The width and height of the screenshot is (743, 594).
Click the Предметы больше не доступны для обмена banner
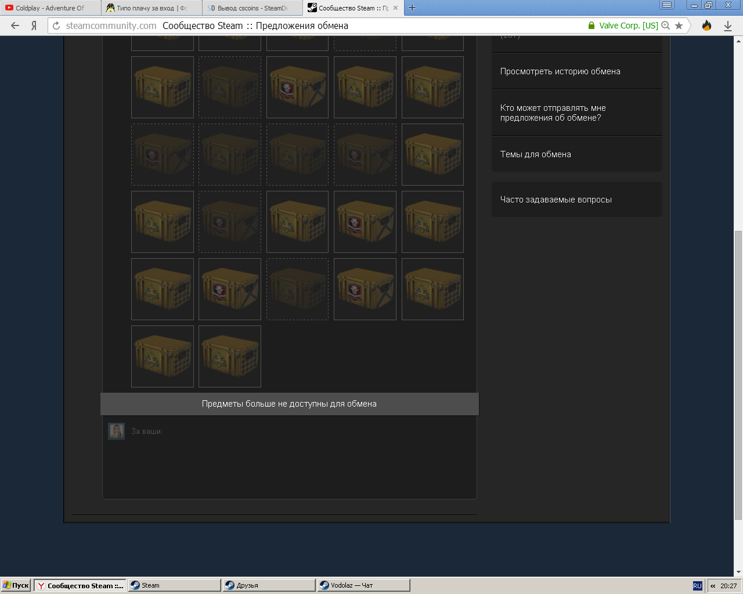pos(290,404)
